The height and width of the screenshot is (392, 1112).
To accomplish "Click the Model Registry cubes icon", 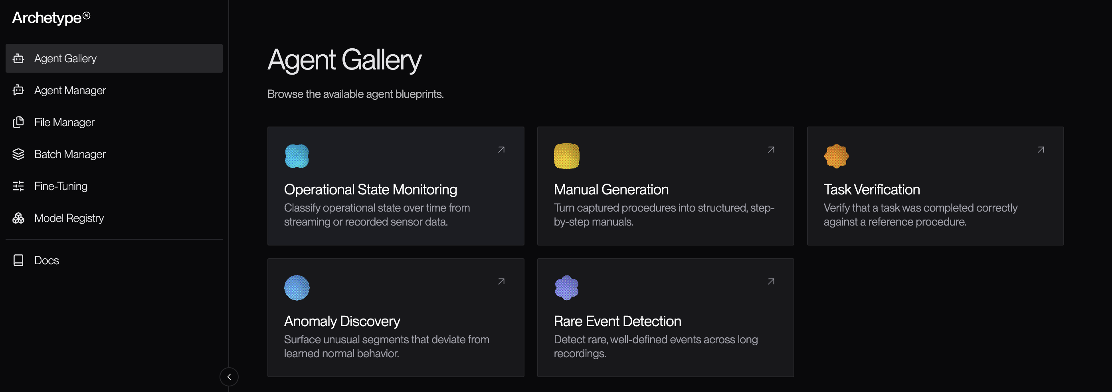I will (x=18, y=218).
